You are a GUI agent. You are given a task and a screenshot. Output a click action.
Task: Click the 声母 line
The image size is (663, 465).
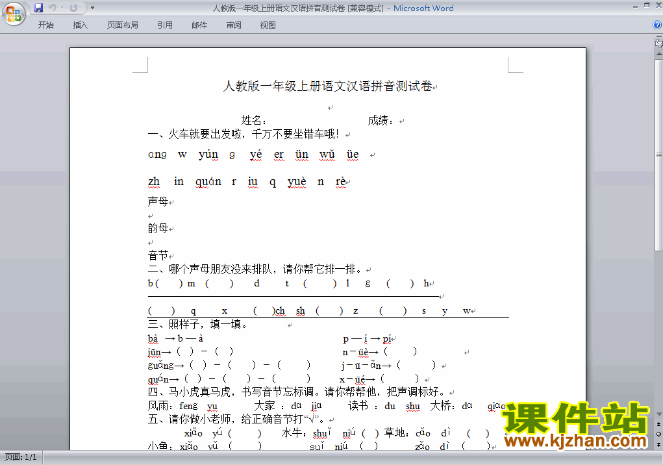click(158, 201)
